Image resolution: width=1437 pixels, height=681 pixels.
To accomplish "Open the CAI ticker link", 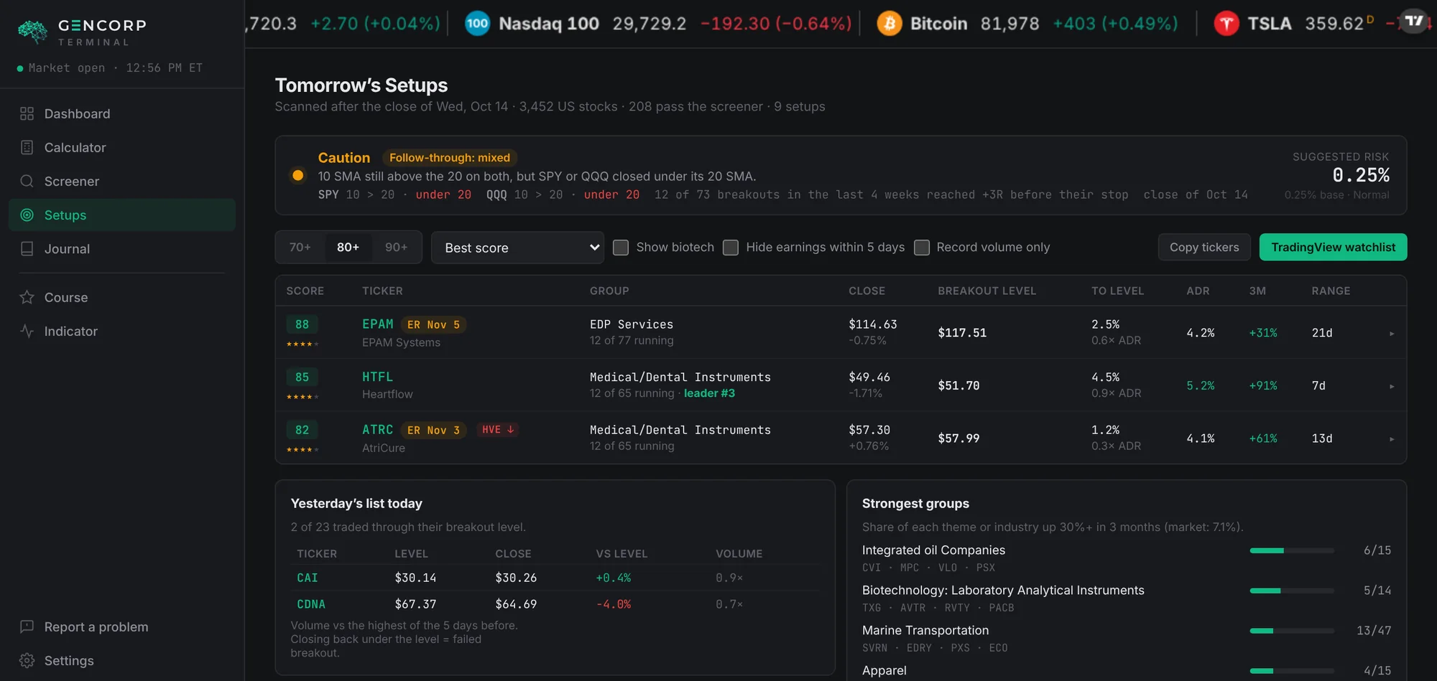I will point(308,578).
